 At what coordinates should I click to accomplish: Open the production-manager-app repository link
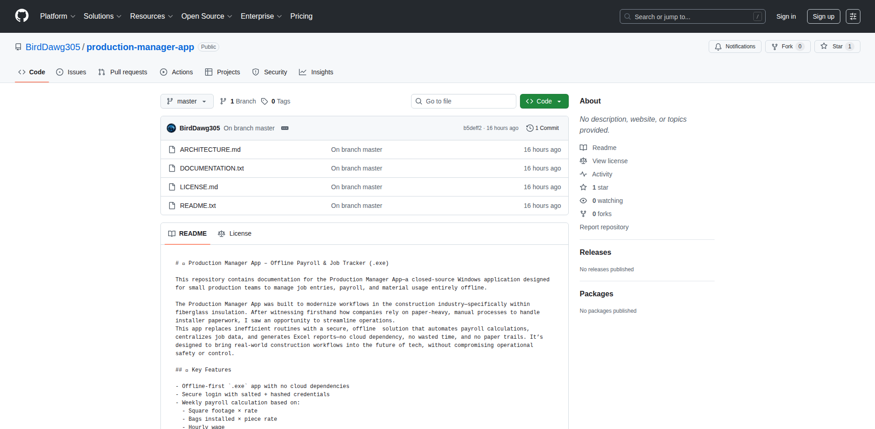tap(140, 47)
